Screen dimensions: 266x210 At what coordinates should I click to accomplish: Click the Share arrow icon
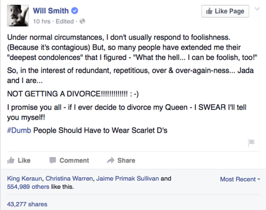coord(111,160)
